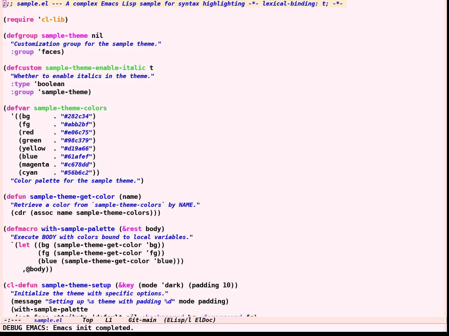
Task: Click the 'magenta' key in the color alist
Action: (35, 164)
